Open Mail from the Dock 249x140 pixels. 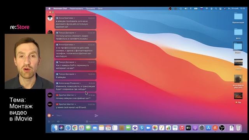(x=95, y=128)
